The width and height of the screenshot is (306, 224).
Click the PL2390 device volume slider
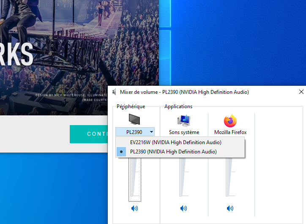(135, 180)
